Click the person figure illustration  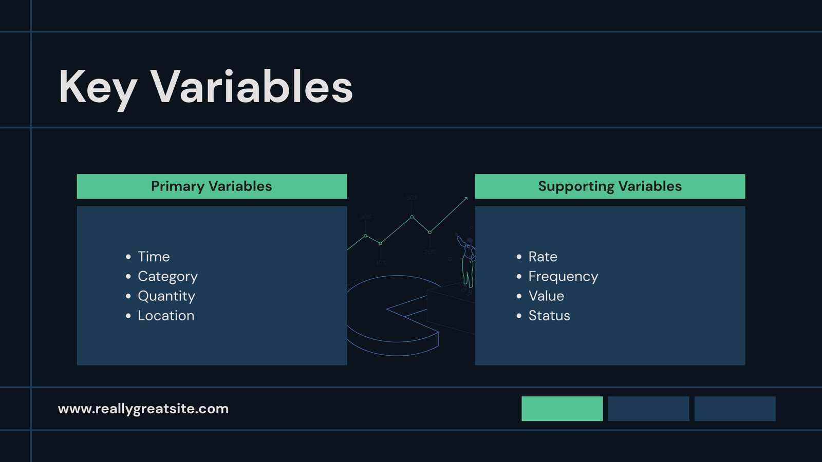(466, 264)
